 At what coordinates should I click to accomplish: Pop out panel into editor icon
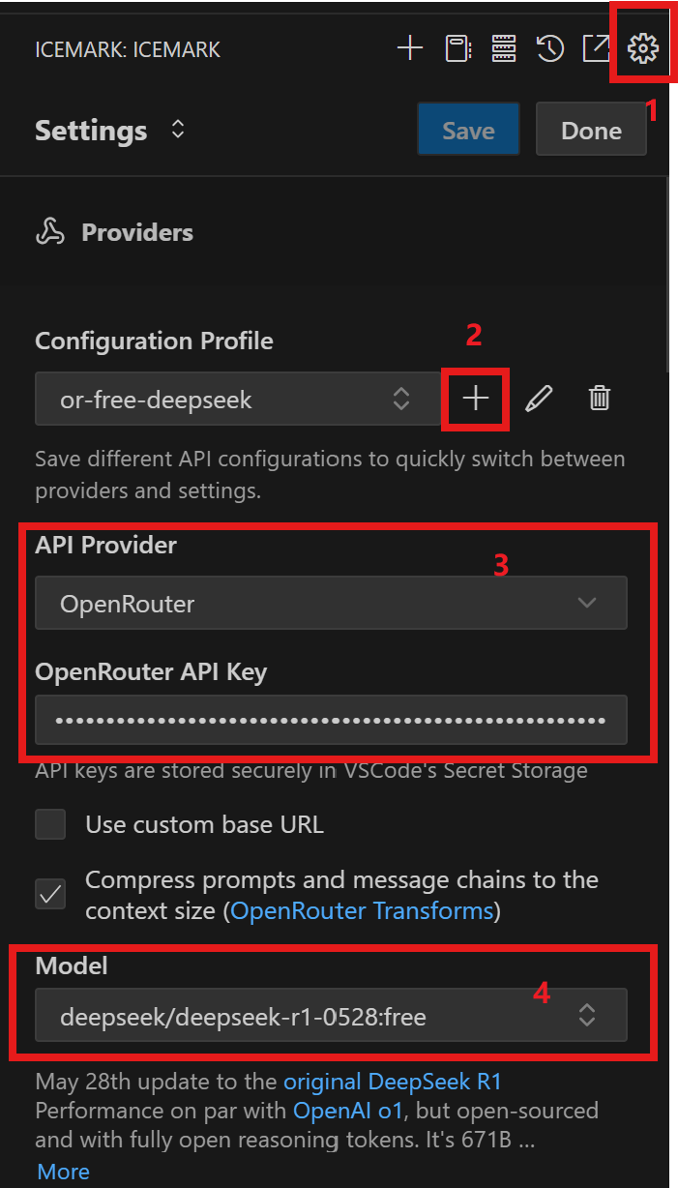(x=596, y=48)
